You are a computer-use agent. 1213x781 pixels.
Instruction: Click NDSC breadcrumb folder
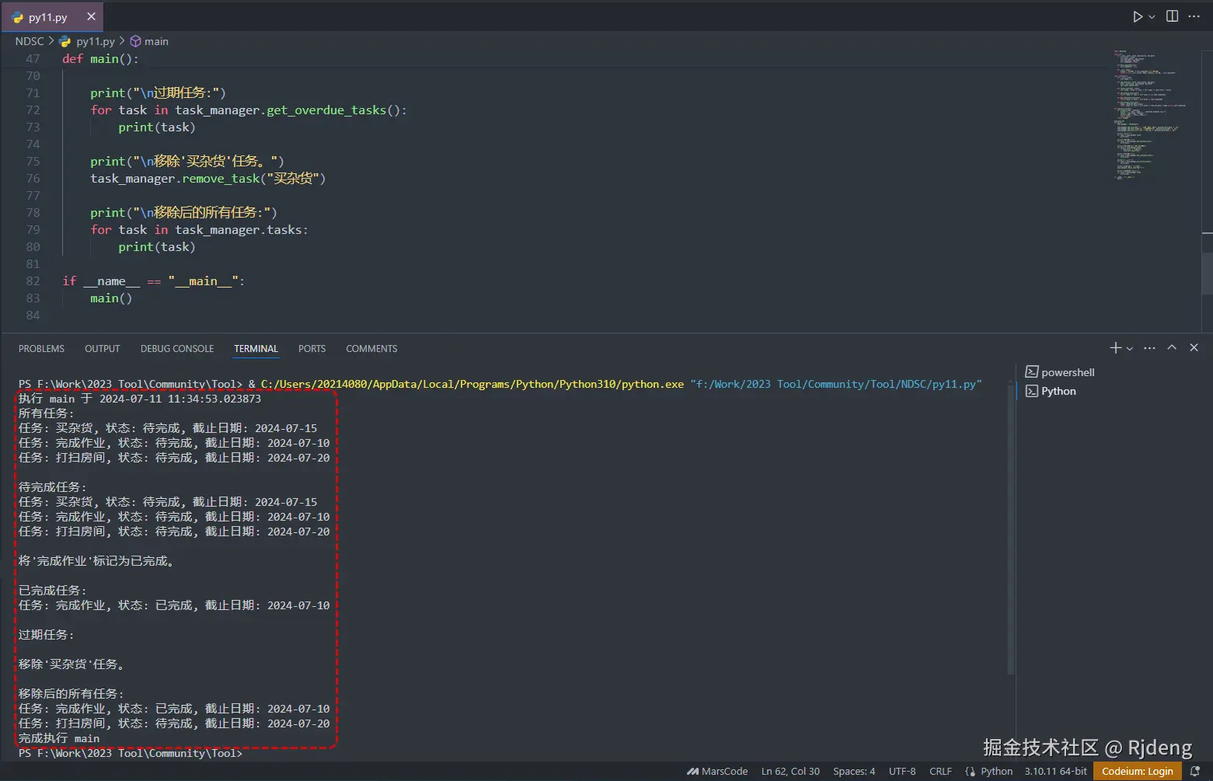coord(30,41)
